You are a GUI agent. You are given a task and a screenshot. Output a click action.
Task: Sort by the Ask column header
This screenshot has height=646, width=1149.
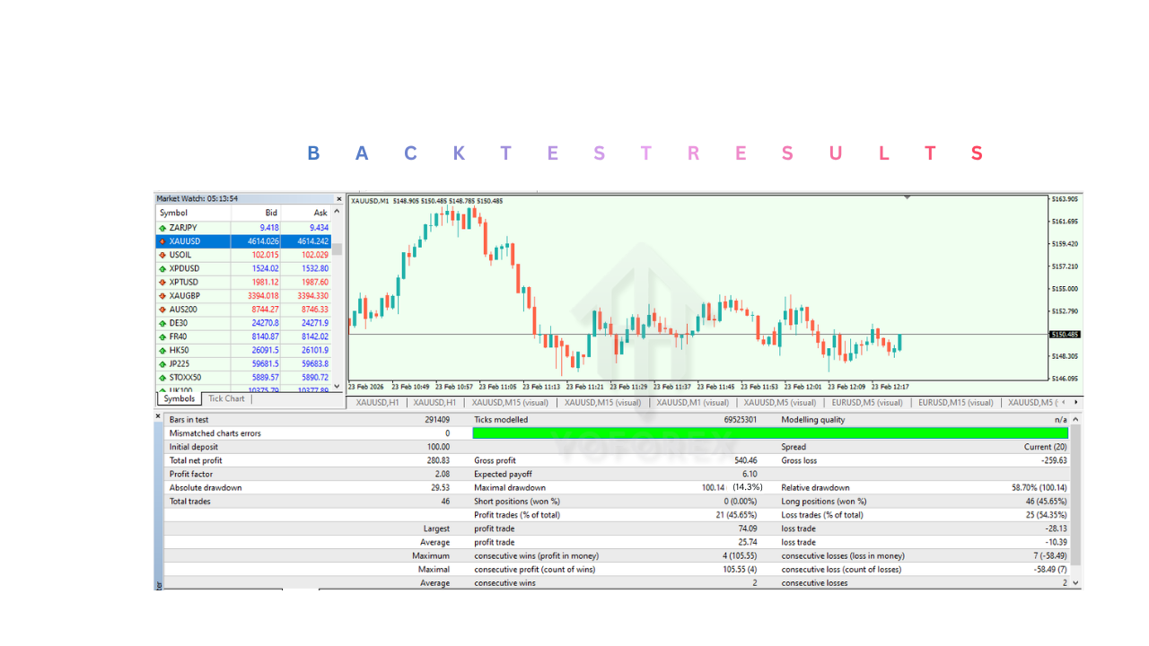point(307,214)
